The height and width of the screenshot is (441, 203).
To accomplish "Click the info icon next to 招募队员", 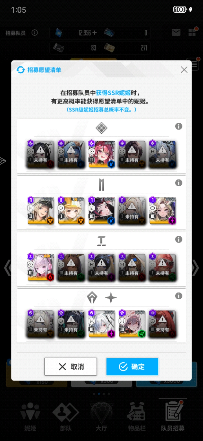I will tap(35, 33).
